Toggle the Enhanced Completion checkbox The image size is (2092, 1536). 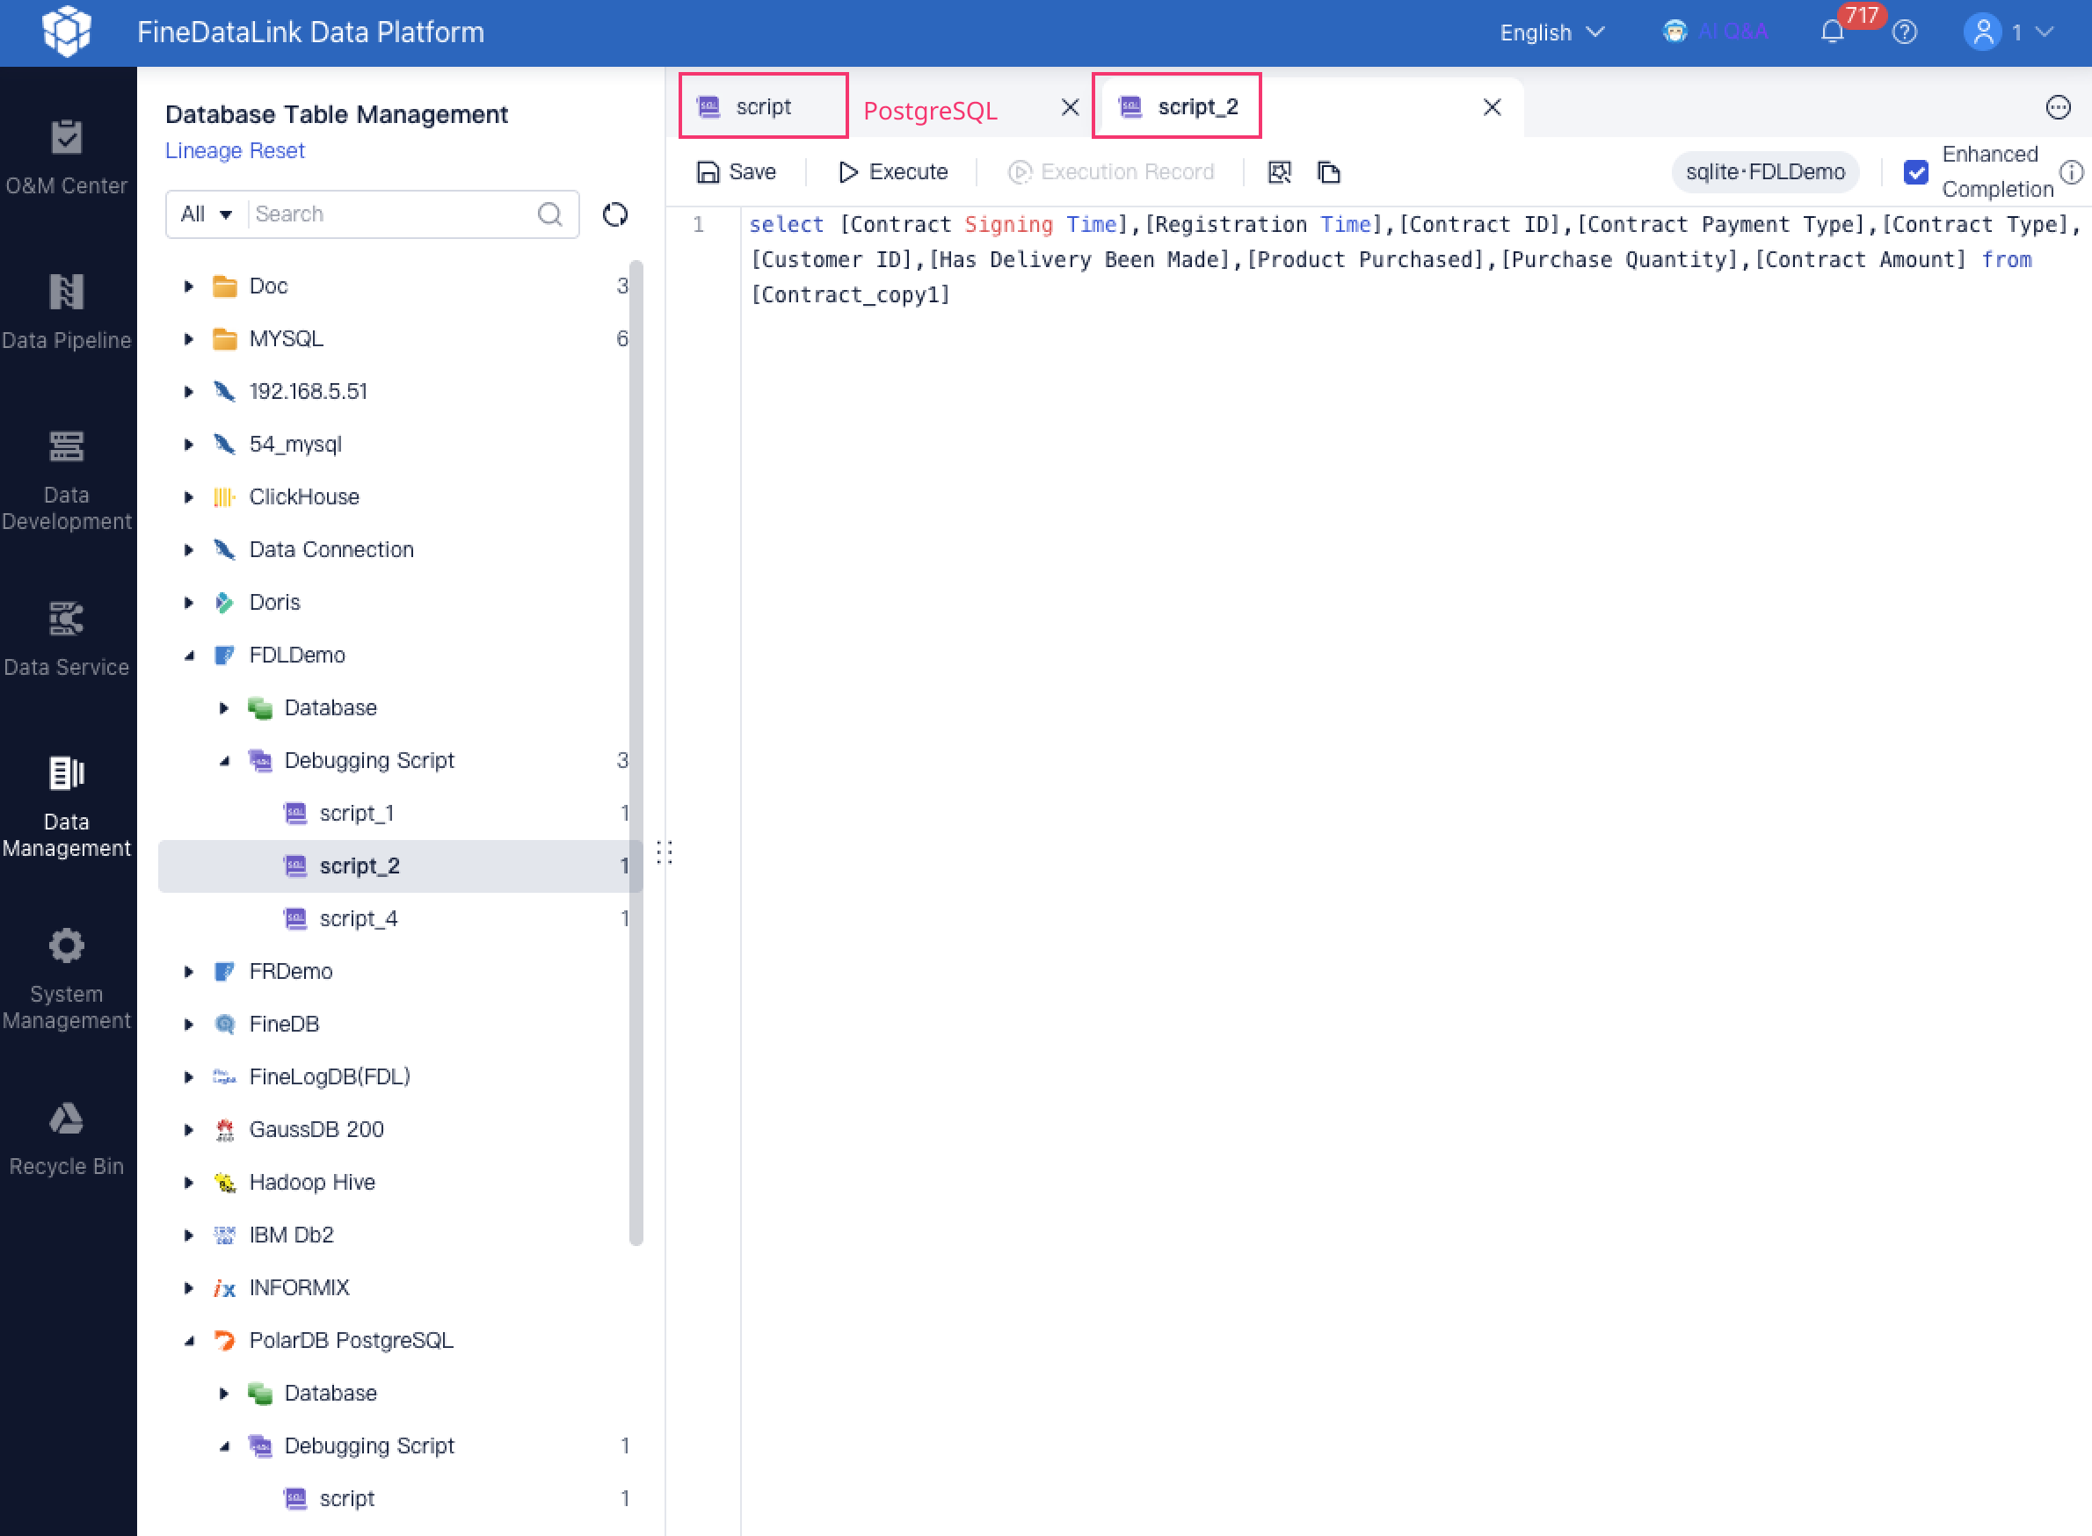pos(1915,172)
